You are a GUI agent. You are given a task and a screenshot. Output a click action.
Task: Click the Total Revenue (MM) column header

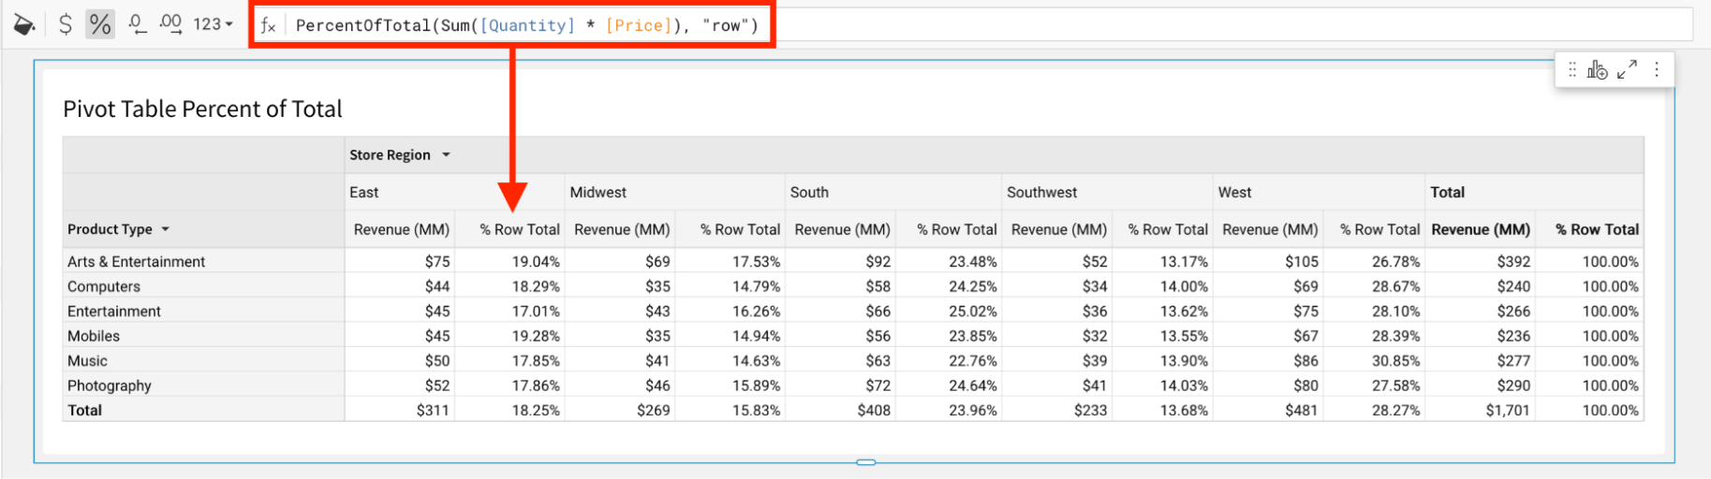point(1480,229)
